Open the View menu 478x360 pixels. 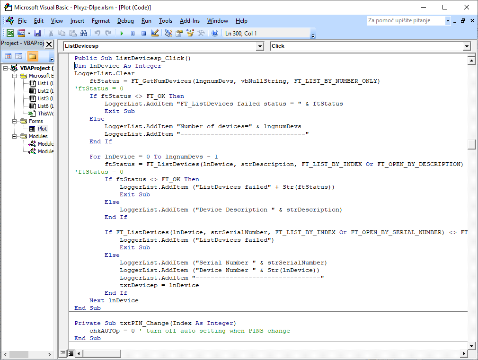tap(57, 21)
